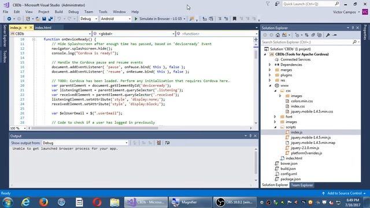This screenshot has height=208, width=370.
Task: Click the Home icon in Solution Explorer
Action: (x=277, y=35)
